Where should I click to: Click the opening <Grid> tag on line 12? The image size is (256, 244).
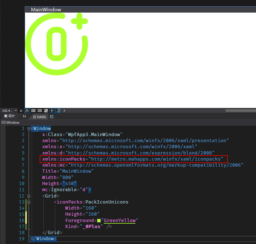51,196
